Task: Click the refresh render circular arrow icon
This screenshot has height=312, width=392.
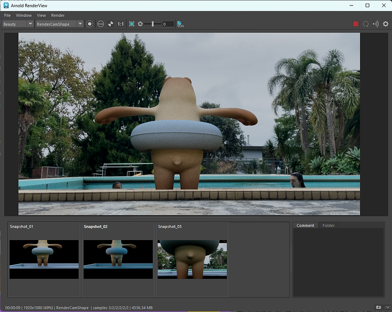Action: 366,24
